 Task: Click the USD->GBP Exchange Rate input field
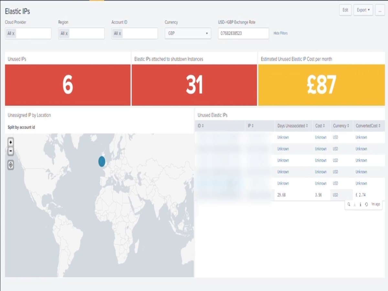tap(243, 33)
